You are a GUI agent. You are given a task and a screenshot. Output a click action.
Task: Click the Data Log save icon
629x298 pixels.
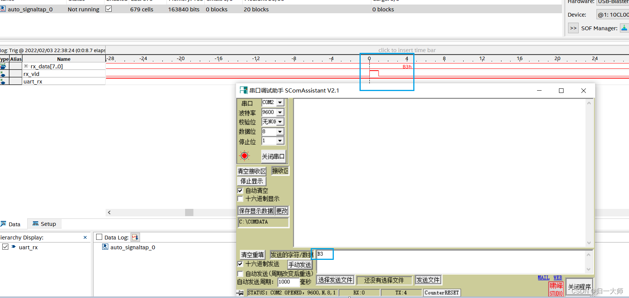point(135,237)
